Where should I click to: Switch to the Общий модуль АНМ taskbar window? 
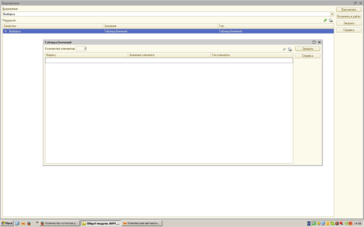(101, 223)
